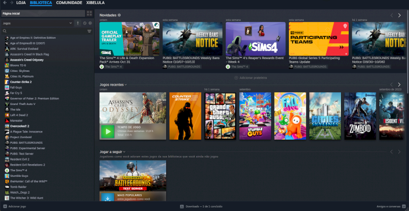Open advanced filter options icon
The width and height of the screenshot is (409, 211).
[x=89, y=31]
